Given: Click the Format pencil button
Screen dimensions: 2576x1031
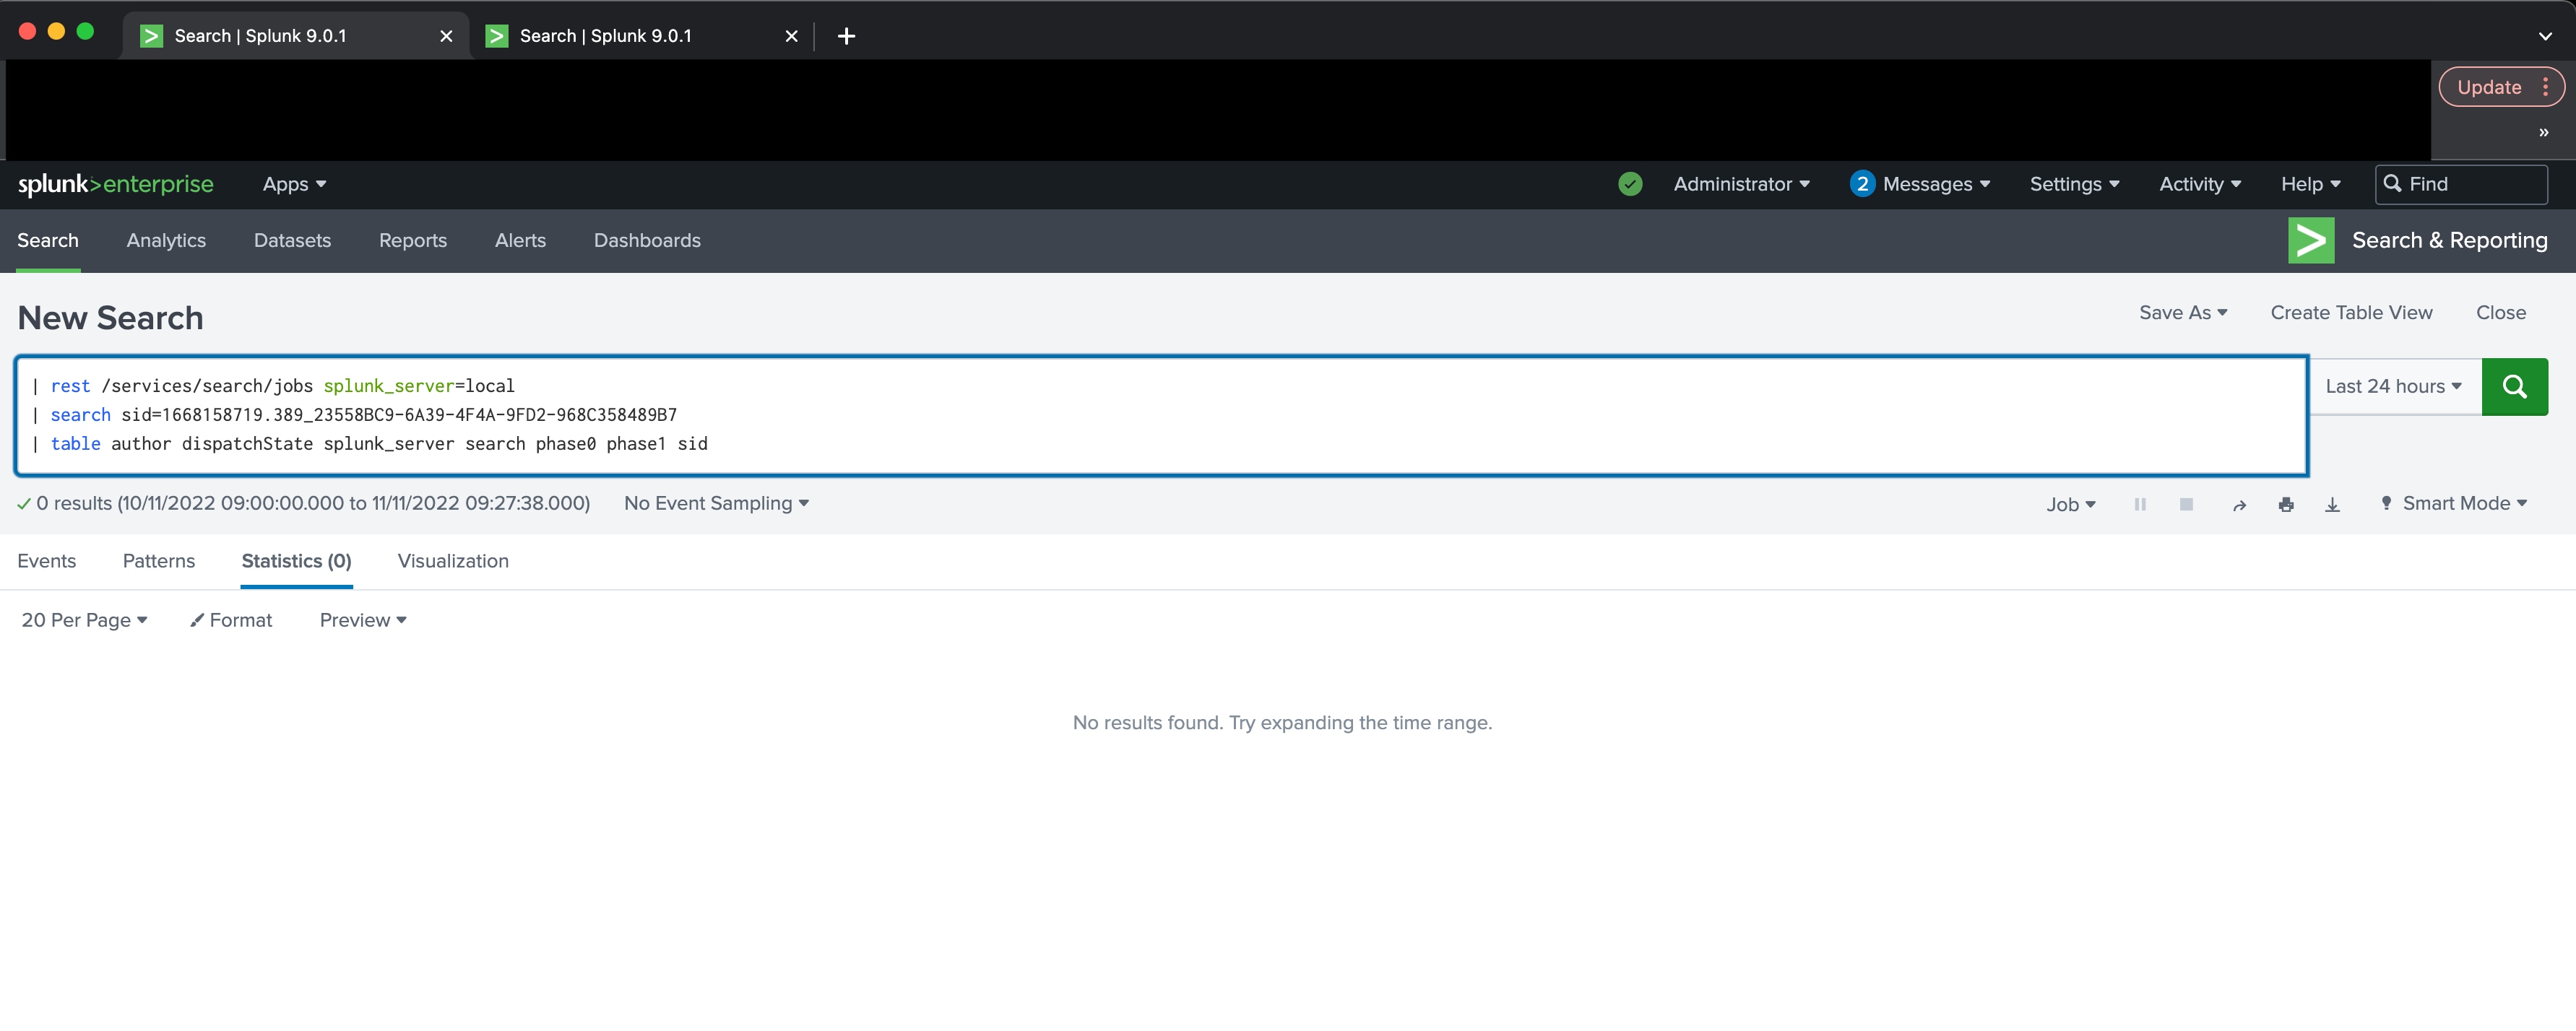Looking at the screenshot, I should click(231, 620).
